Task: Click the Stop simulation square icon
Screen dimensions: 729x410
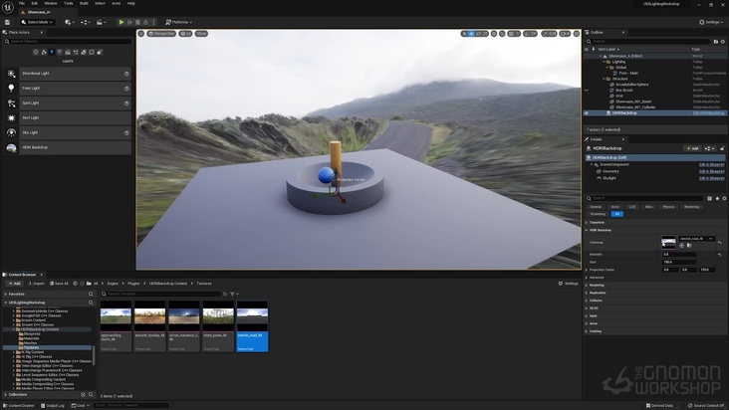Action: (137, 22)
